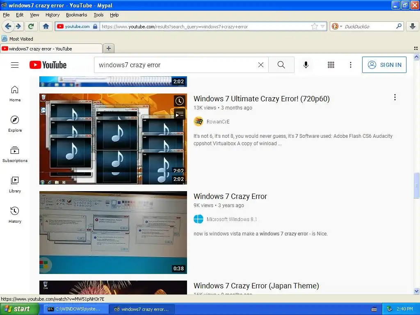The height and width of the screenshot is (315, 420).
Task: Open the YouTube apps grid
Action: [331, 65]
